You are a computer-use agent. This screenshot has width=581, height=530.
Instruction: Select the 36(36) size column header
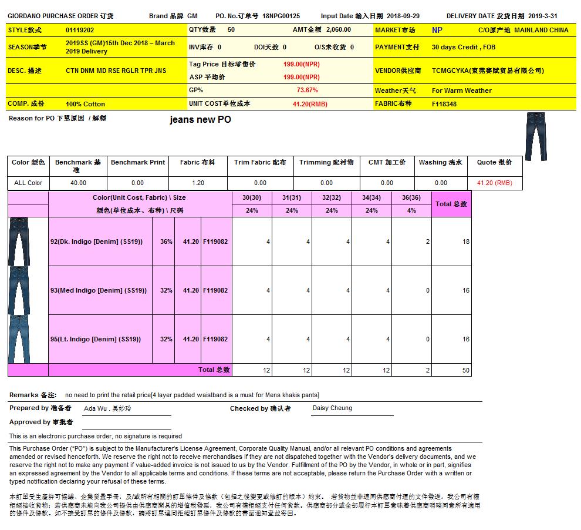[x=411, y=197]
